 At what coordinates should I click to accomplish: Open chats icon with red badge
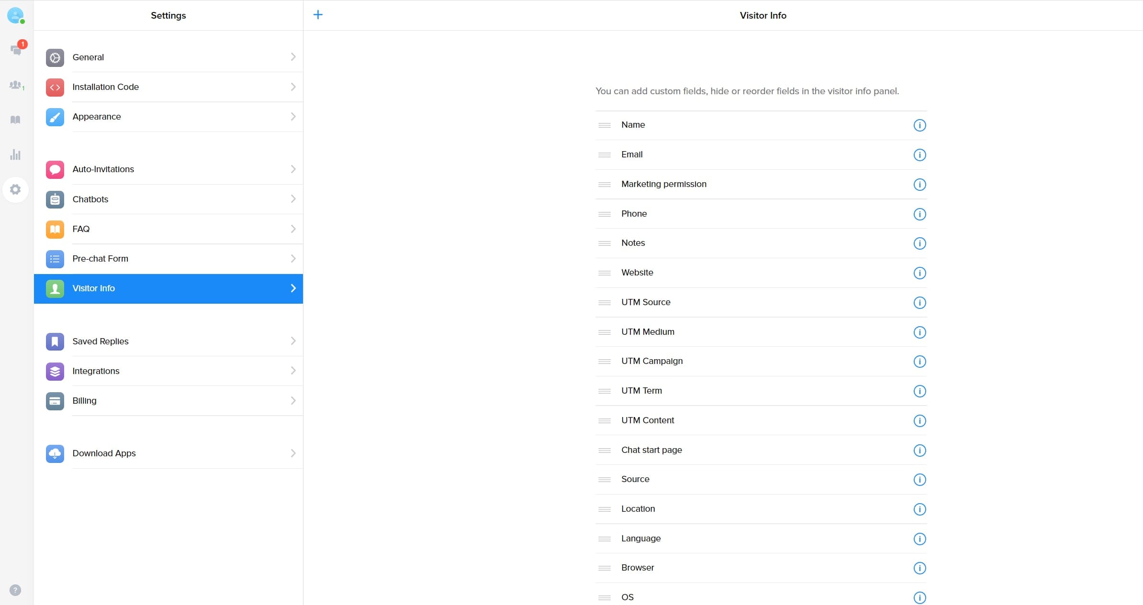point(16,50)
